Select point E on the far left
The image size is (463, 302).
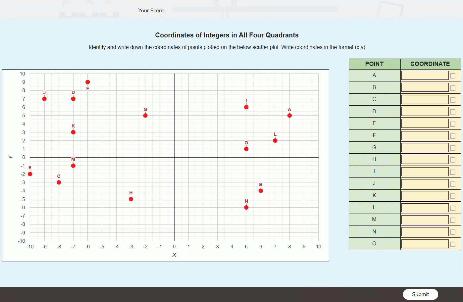pyautogui.click(x=30, y=174)
